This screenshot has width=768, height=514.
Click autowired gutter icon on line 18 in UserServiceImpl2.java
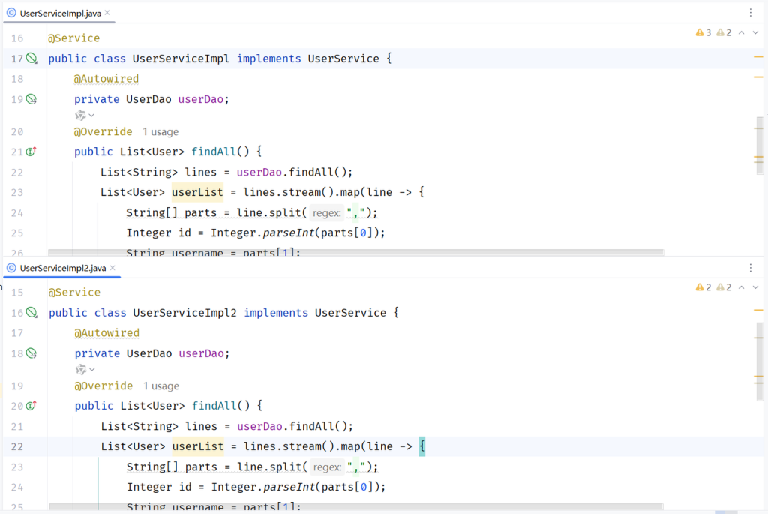point(31,353)
